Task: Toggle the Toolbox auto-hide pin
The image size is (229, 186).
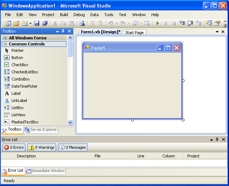Action: click(63, 31)
